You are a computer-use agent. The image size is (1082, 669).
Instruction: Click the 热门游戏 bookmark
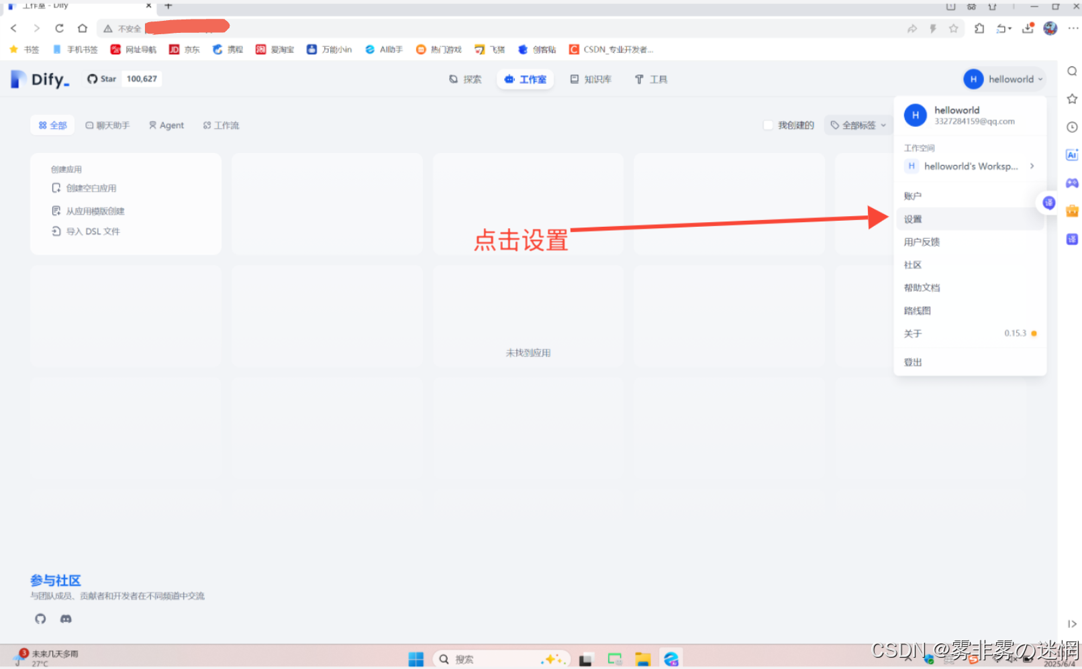[439, 50]
